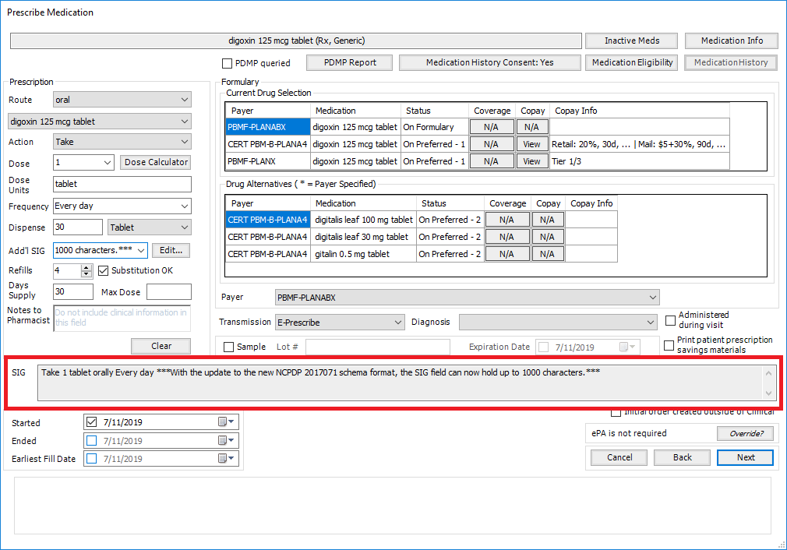The width and height of the screenshot is (787, 550).
Task: Check Print patient prescription savings materials
Action: (669, 345)
